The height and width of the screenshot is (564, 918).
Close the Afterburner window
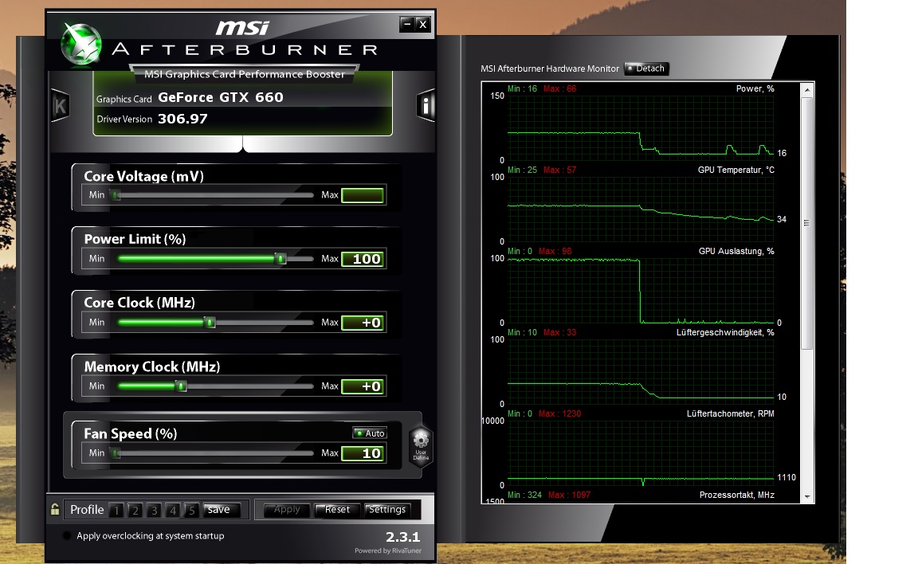pos(422,24)
